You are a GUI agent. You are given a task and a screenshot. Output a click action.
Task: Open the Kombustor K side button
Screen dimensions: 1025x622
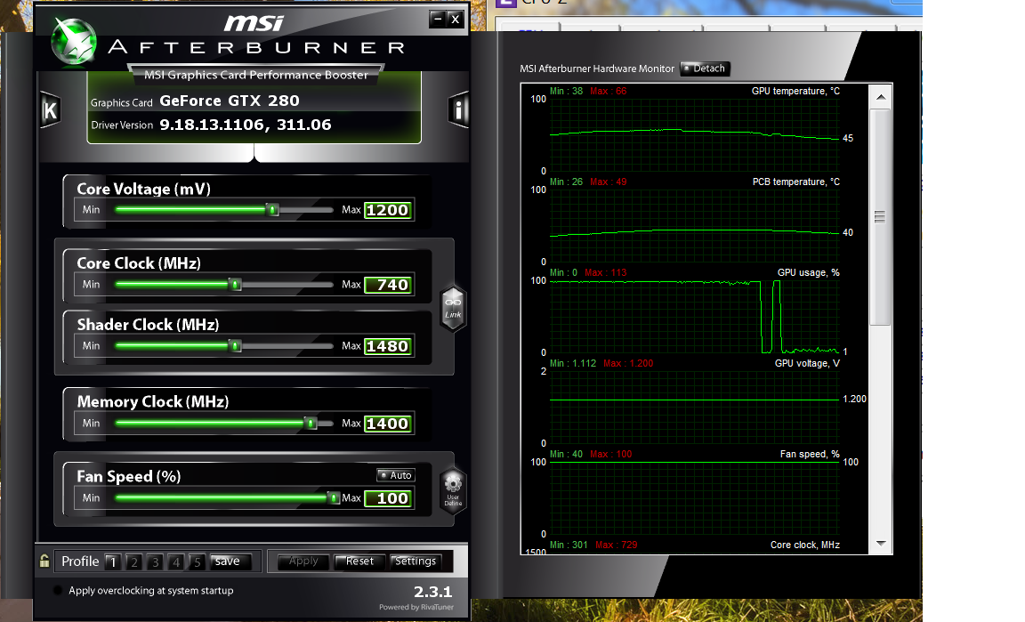pyautogui.click(x=51, y=109)
